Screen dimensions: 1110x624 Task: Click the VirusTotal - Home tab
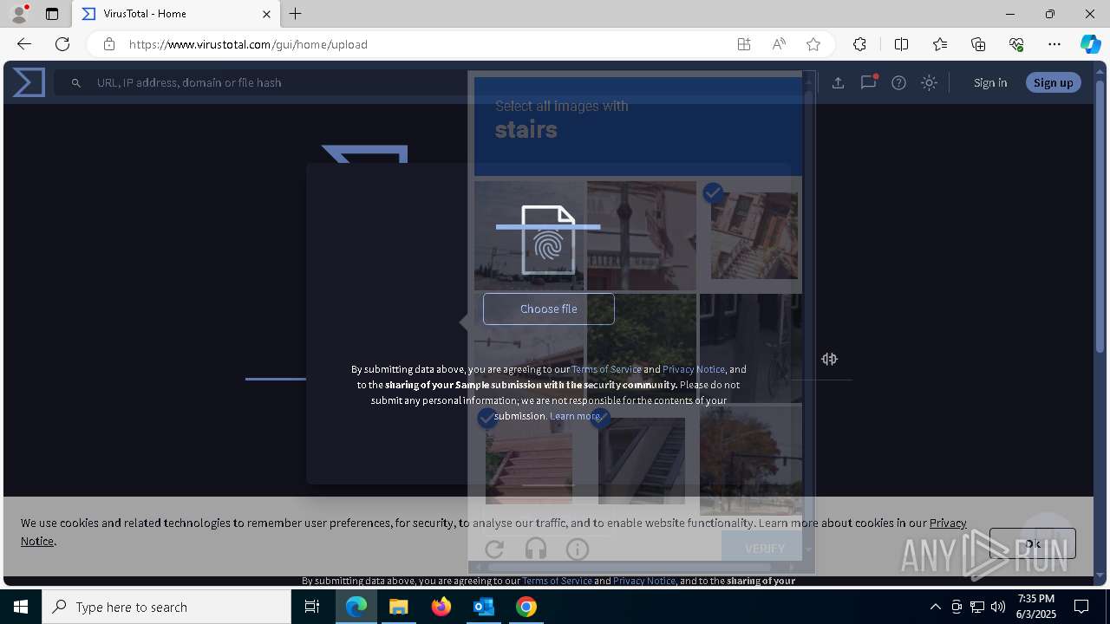(x=176, y=14)
